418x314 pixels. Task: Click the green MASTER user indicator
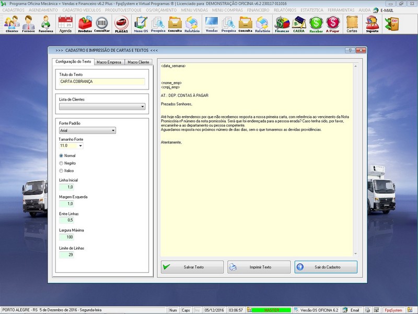(x=271, y=310)
